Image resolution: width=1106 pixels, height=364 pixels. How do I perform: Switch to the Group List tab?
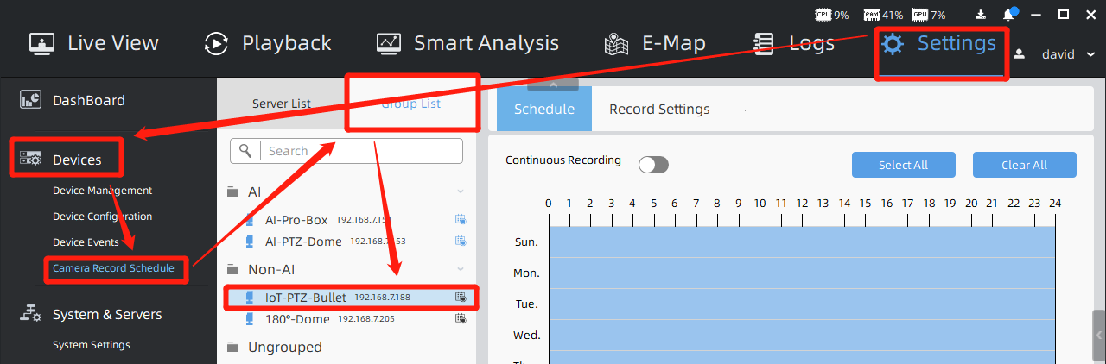click(x=411, y=104)
